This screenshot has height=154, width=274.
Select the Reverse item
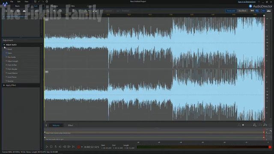(10, 81)
